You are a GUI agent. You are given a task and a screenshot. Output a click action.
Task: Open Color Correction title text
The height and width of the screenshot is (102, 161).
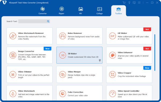[75, 92]
